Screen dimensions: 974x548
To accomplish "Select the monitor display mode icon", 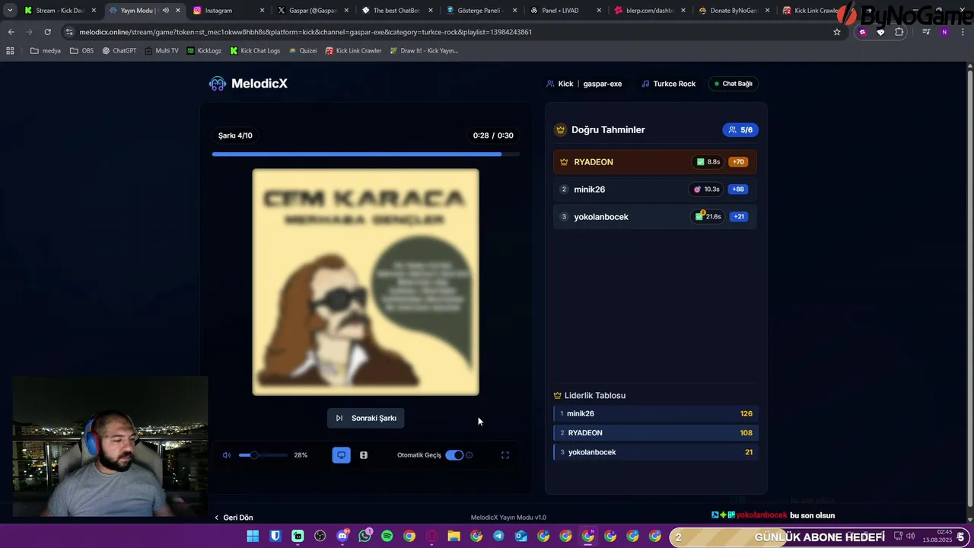I will tap(342, 455).
